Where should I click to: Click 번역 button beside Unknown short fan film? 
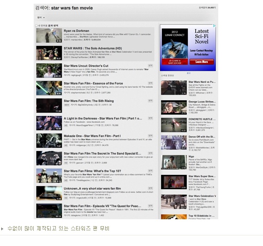click(x=150, y=188)
